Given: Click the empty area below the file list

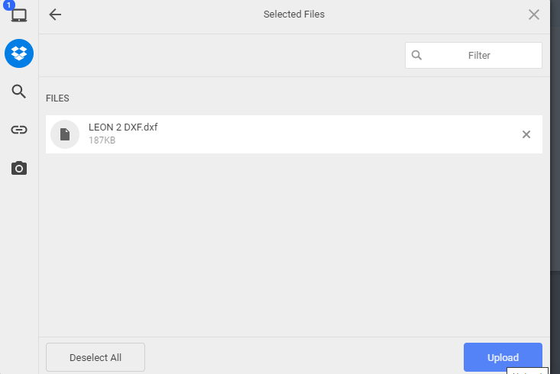Looking at the screenshot, I should [x=294, y=244].
